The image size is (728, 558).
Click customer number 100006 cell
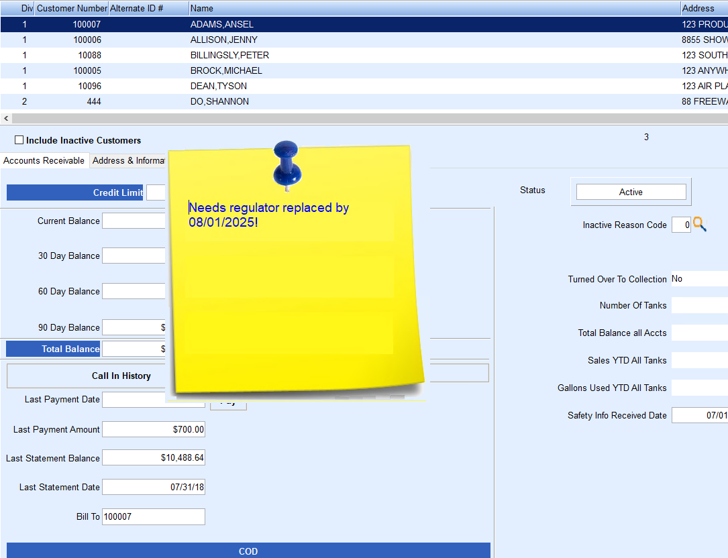tap(72, 40)
